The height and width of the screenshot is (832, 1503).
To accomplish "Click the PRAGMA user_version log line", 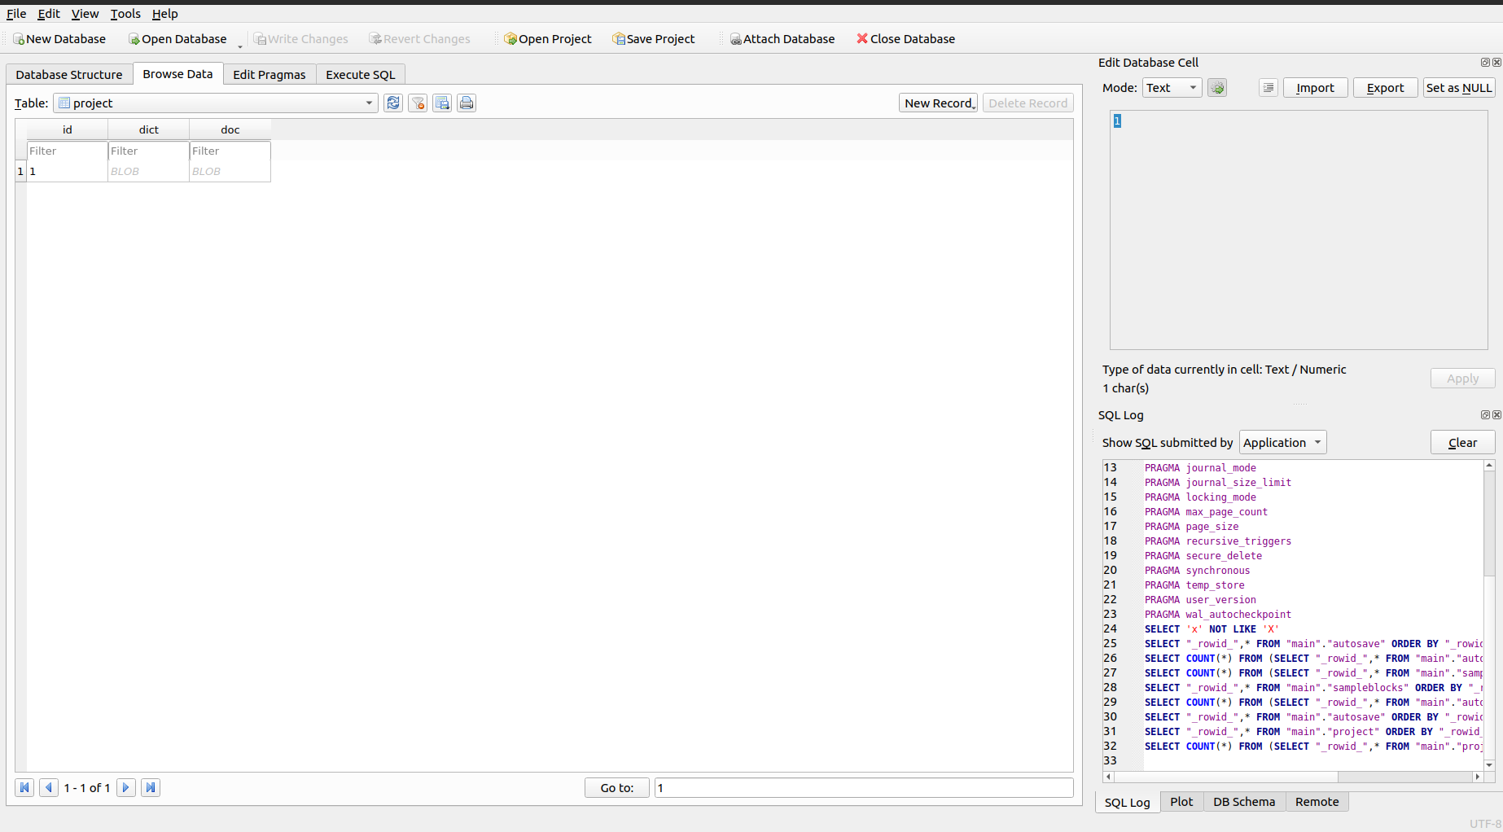I will 1200,600.
